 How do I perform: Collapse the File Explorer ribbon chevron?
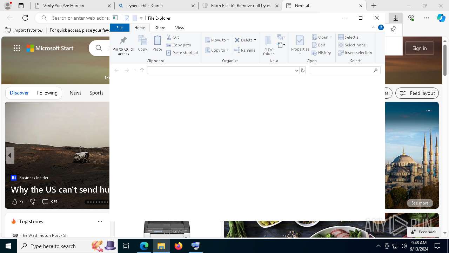pyautogui.click(x=373, y=27)
